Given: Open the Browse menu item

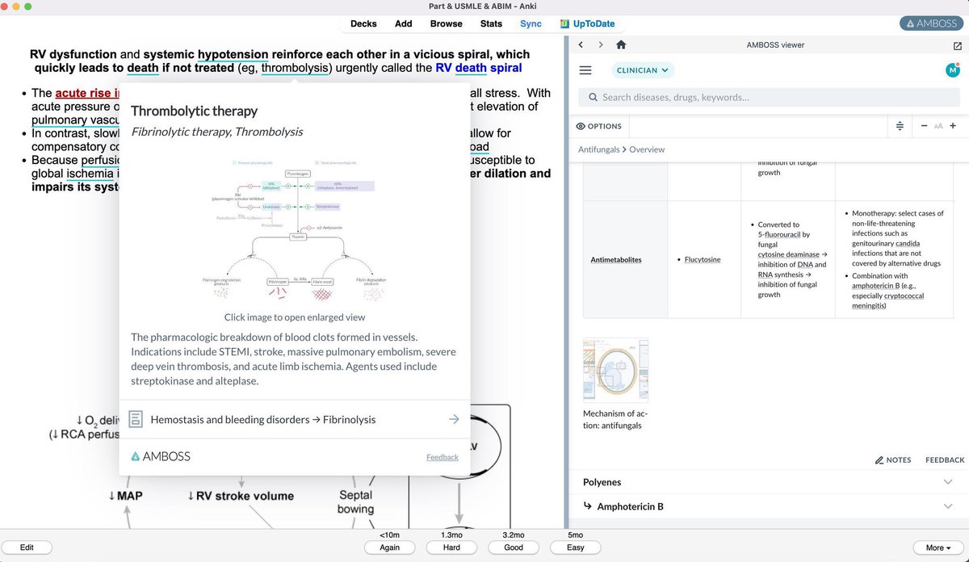Looking at the screenshot, I should point(447,23).
